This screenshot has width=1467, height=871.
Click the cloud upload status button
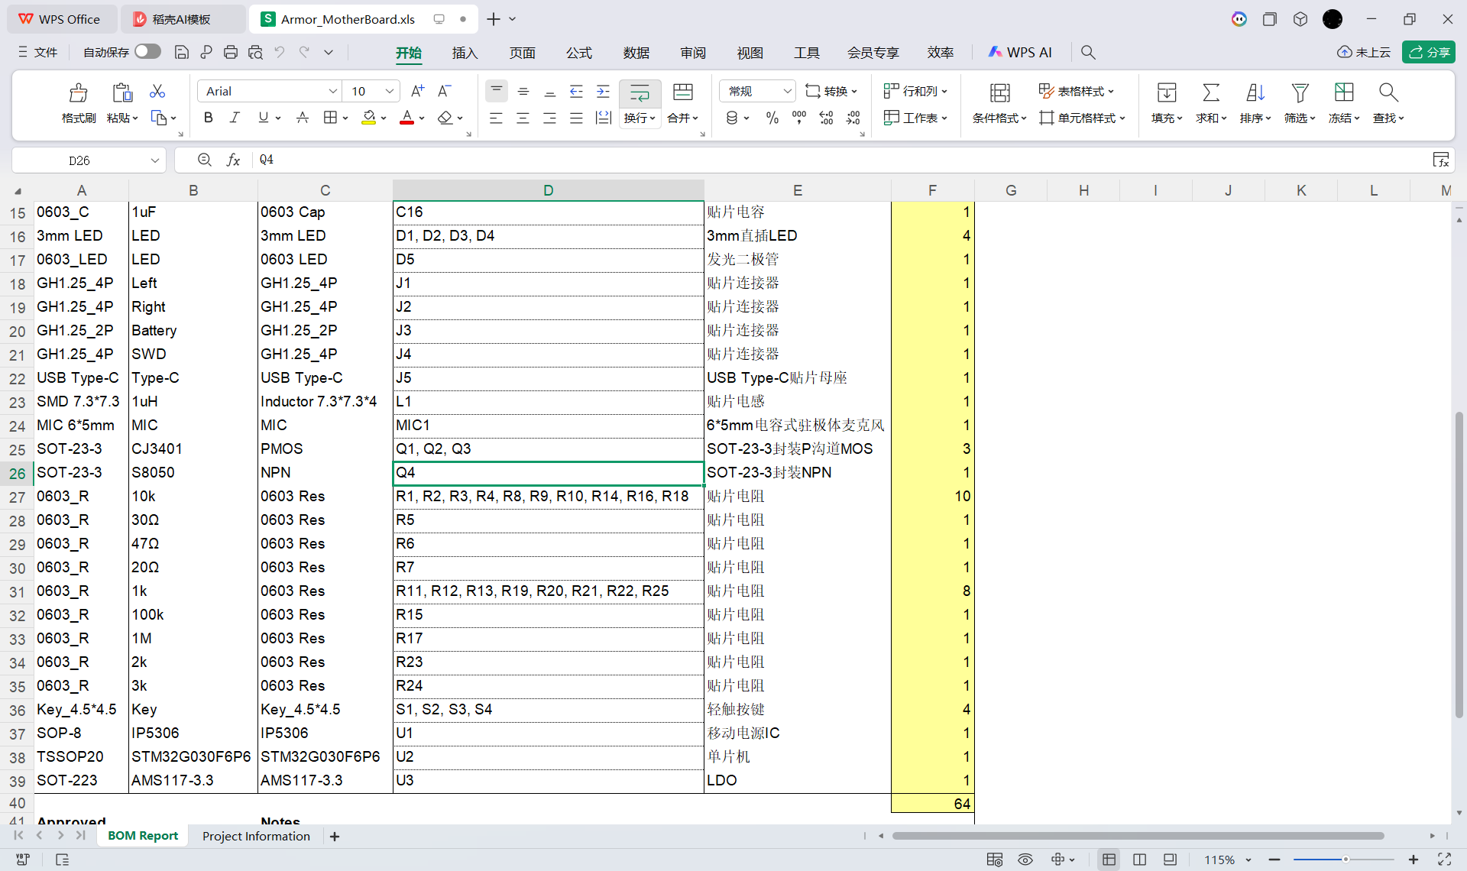point(1364,52)
